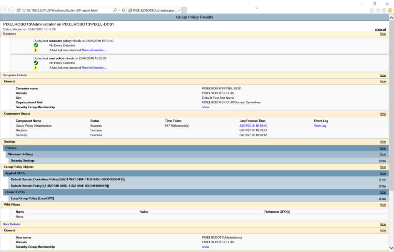Click the smiley feedback icon
Screen dimensions: 394x252
(390, 10)
